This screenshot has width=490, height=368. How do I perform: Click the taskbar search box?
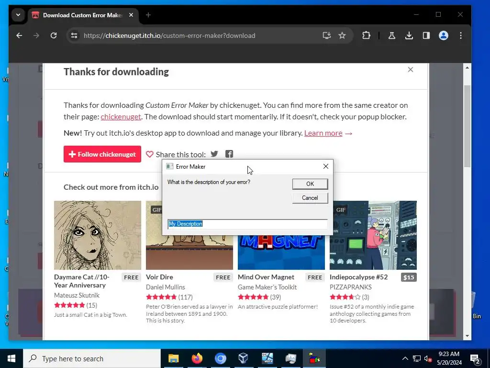tap(92, 358)
